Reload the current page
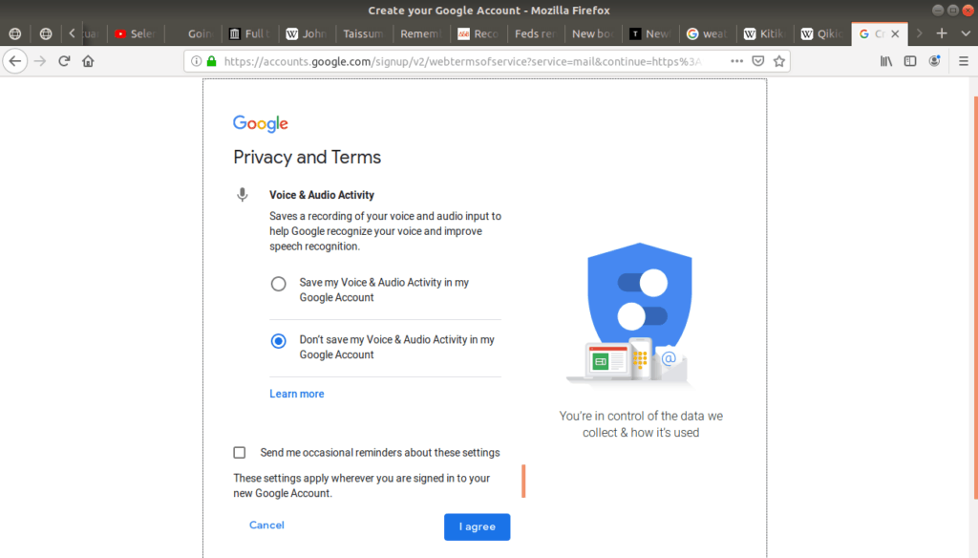 coord(64,61)
